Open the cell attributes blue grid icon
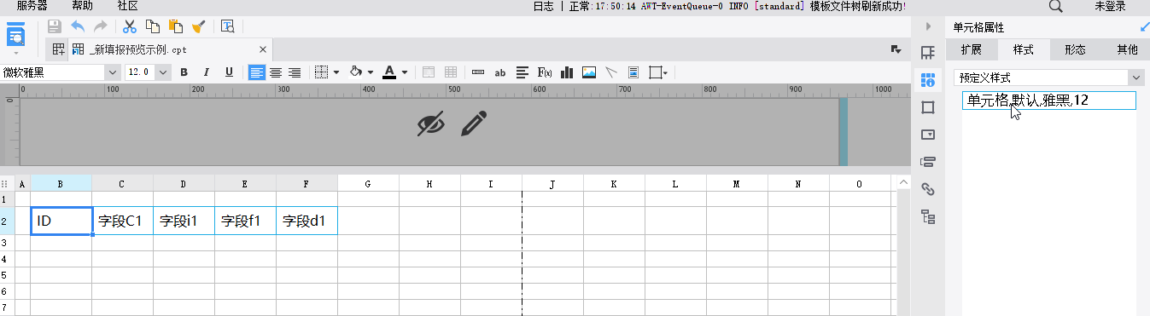The image size is (1150, 316). [x=928, y=81]
